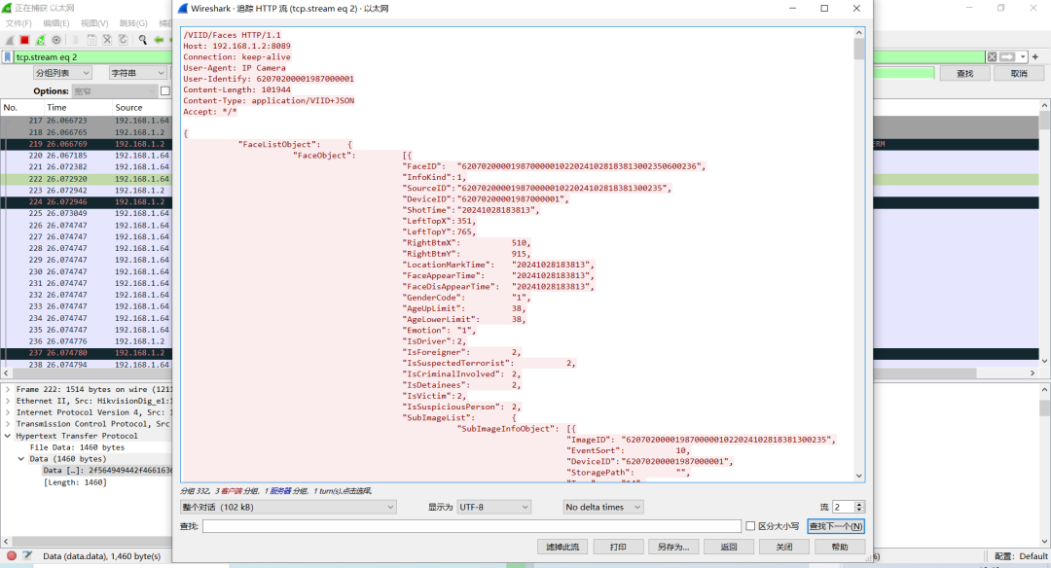Screen dimensions: 1051x568
Task: Open the 跳转(G) menu
Action: (x=132, y=23)
